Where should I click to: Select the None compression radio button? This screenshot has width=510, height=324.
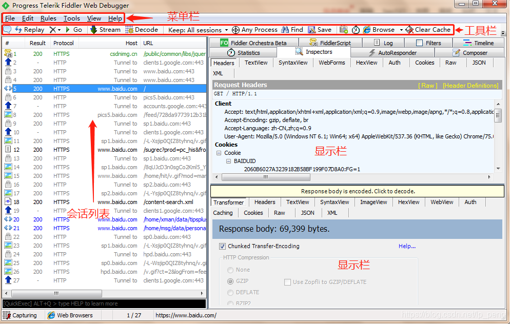tap(230, 270)
